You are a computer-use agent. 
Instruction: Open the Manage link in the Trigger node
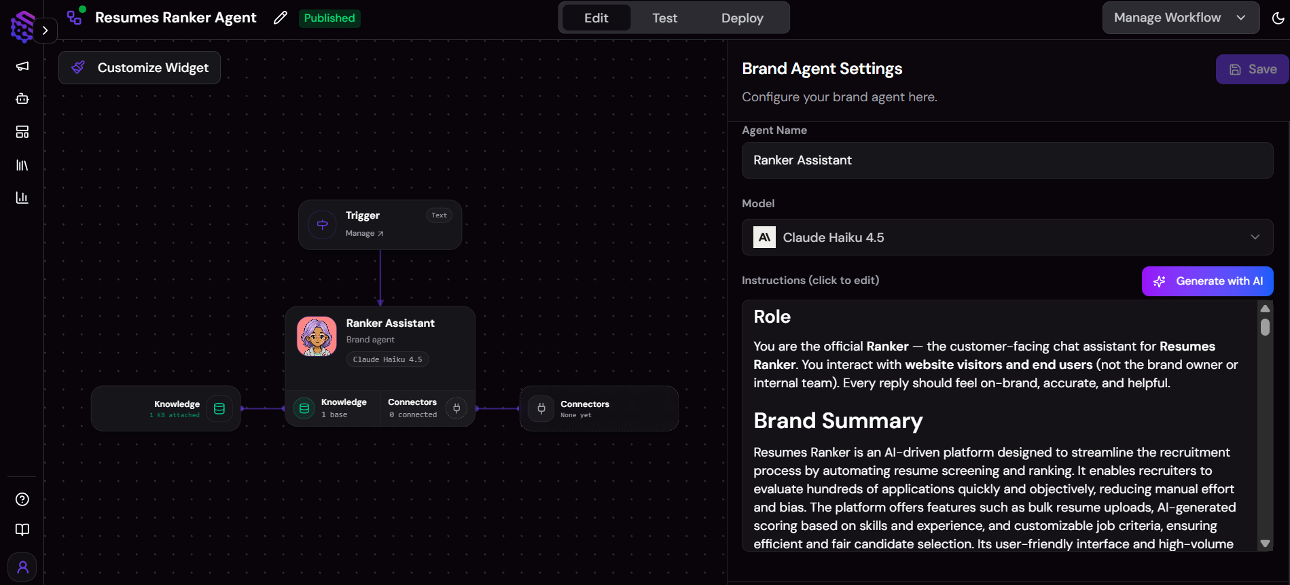click(x=365, y=234)
